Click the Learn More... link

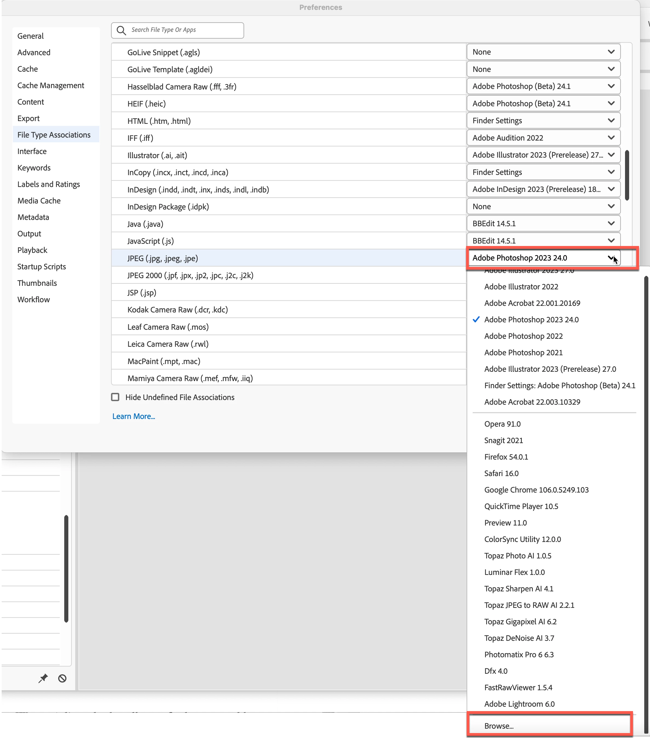(x=133, y=416)
